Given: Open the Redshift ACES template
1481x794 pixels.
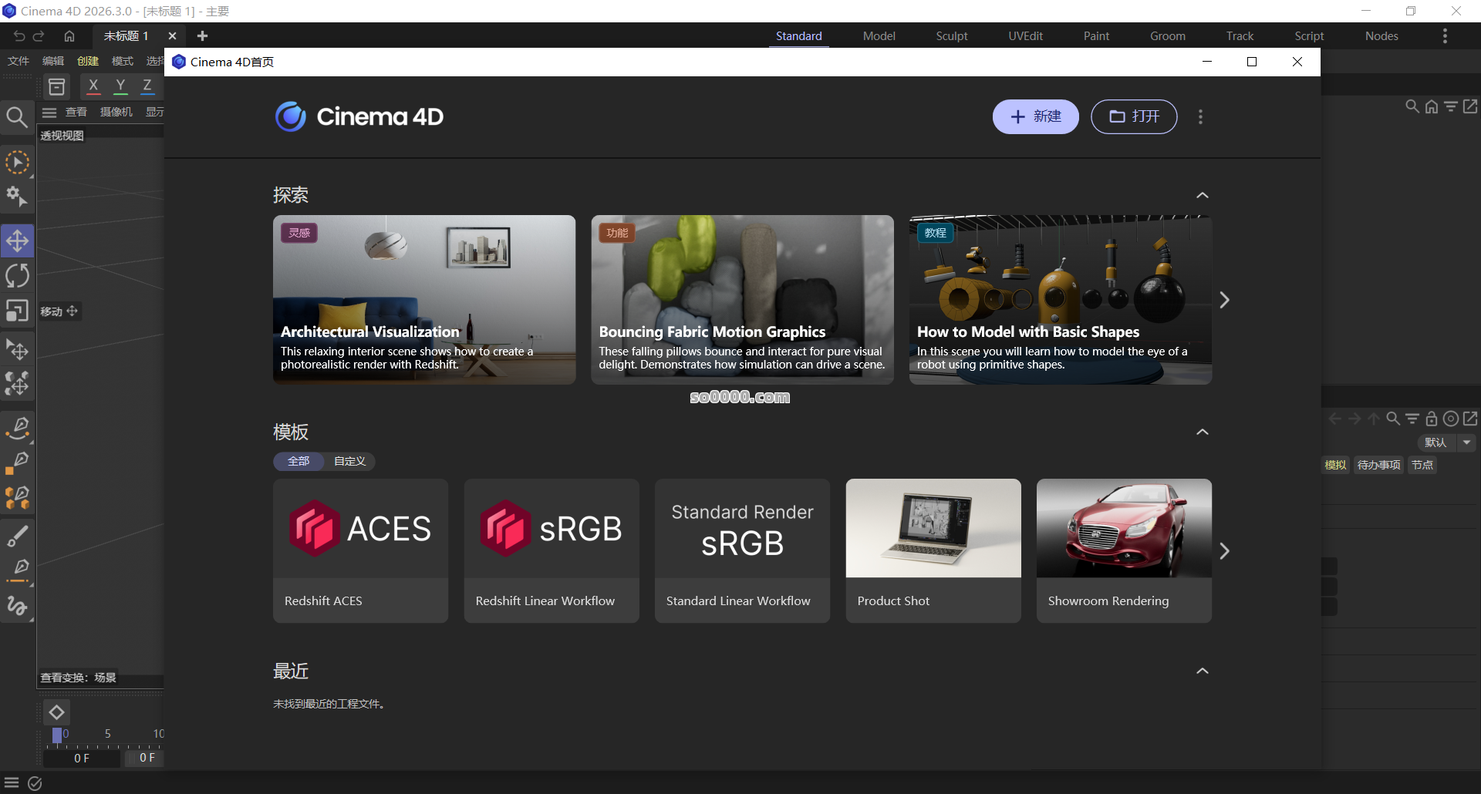Looking at the screenshot, I should 360,550.
